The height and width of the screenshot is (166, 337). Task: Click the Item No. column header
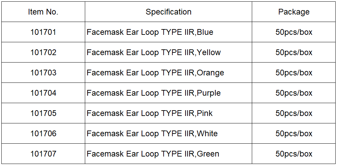pyautogui.click(x=43, y=11)
